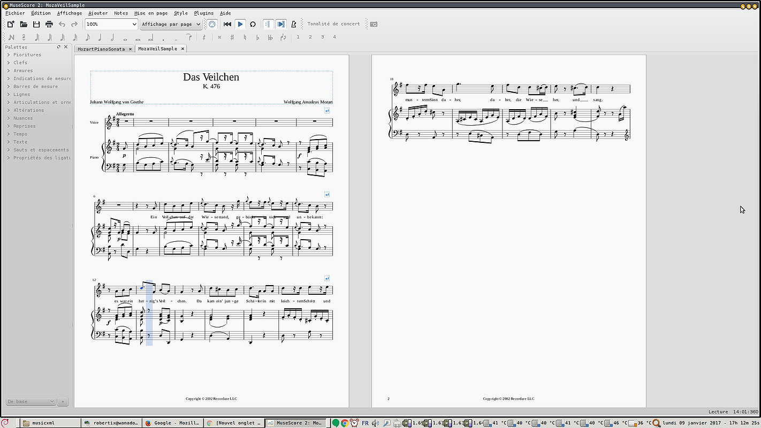
Task: Open the De base workspace dropdown
Action: point(31,401)
